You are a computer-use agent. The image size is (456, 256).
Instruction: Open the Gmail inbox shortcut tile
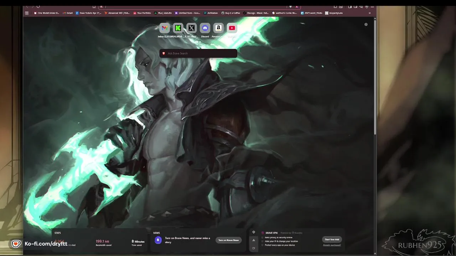point(165,28)
